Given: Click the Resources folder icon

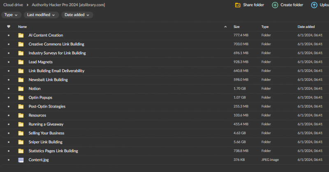Looking at the screenshot, I should tap(21, 115).
